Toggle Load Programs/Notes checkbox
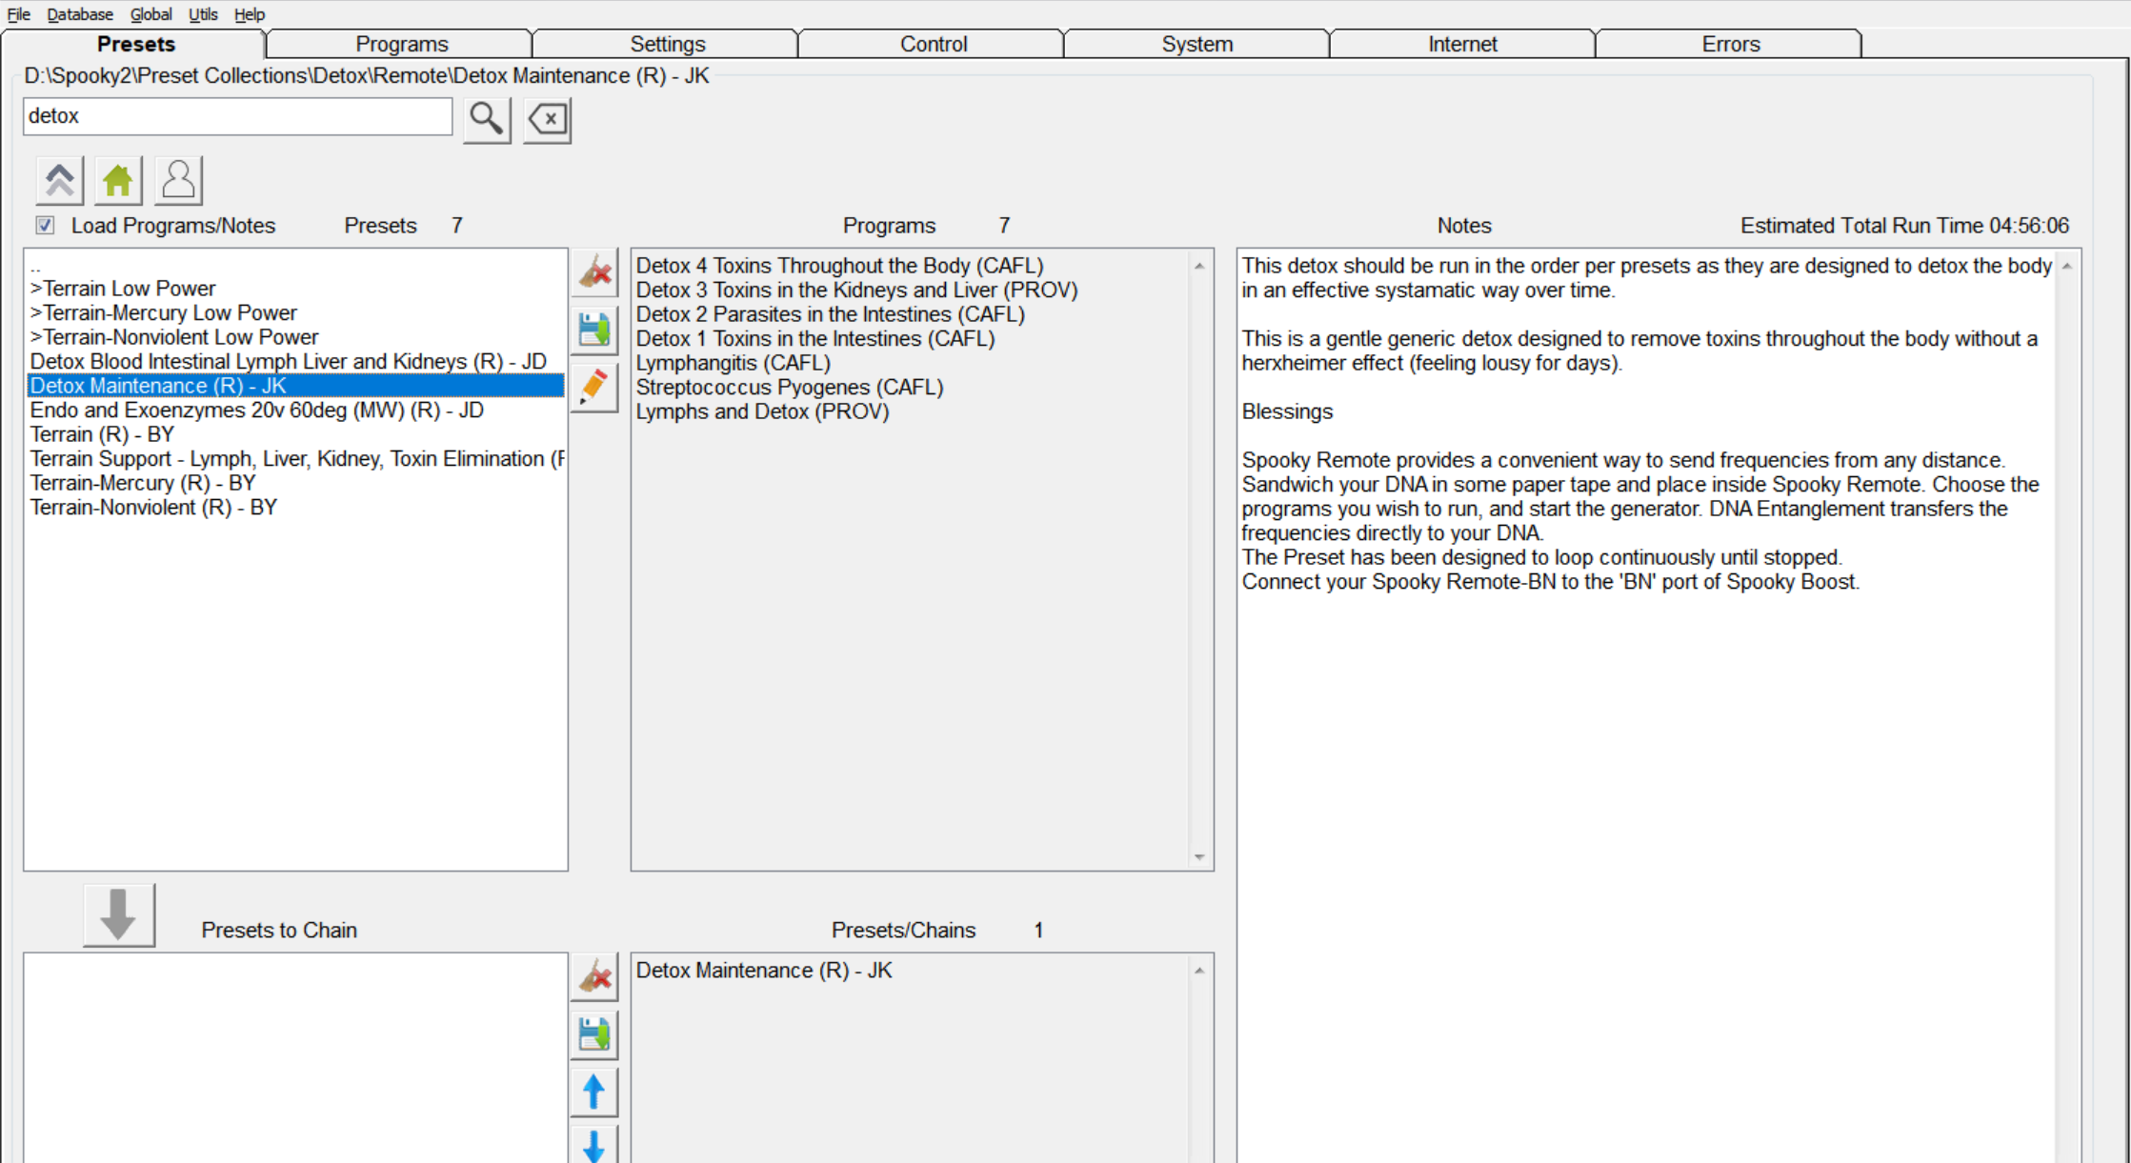The height and width of the screenshot is (1163, 2131). pyautogui.click(x=45, y=226)
